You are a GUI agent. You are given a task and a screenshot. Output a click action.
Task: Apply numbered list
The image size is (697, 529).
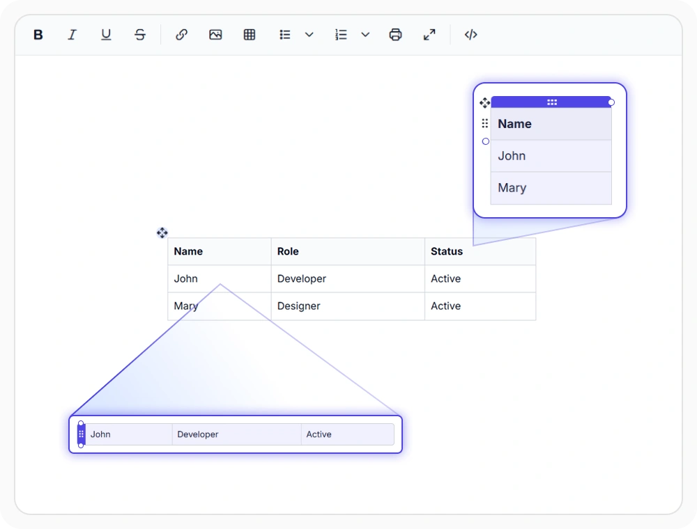tap(341, 35)
